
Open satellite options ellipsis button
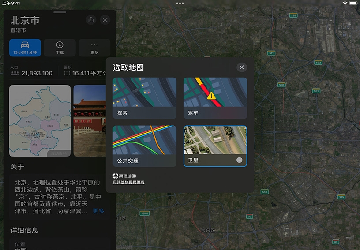pos(240,160)
